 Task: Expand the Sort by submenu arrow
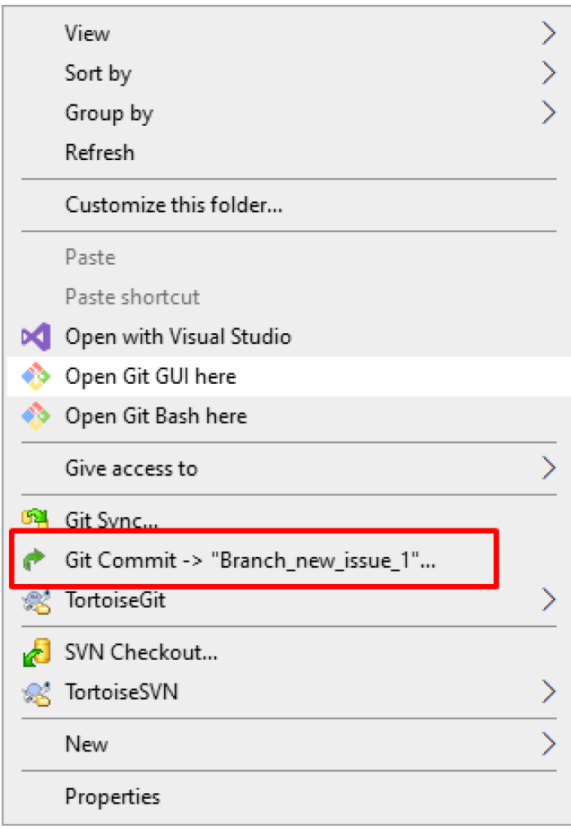[x=549, y=73]
